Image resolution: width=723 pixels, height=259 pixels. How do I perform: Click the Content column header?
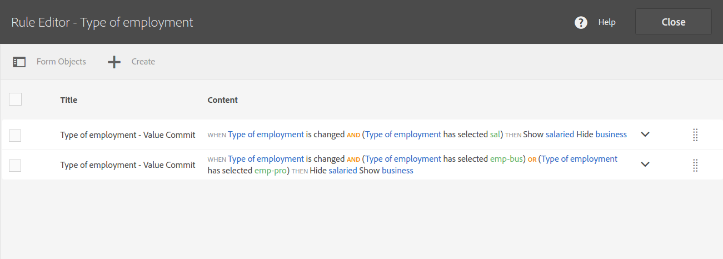[222, 100]
